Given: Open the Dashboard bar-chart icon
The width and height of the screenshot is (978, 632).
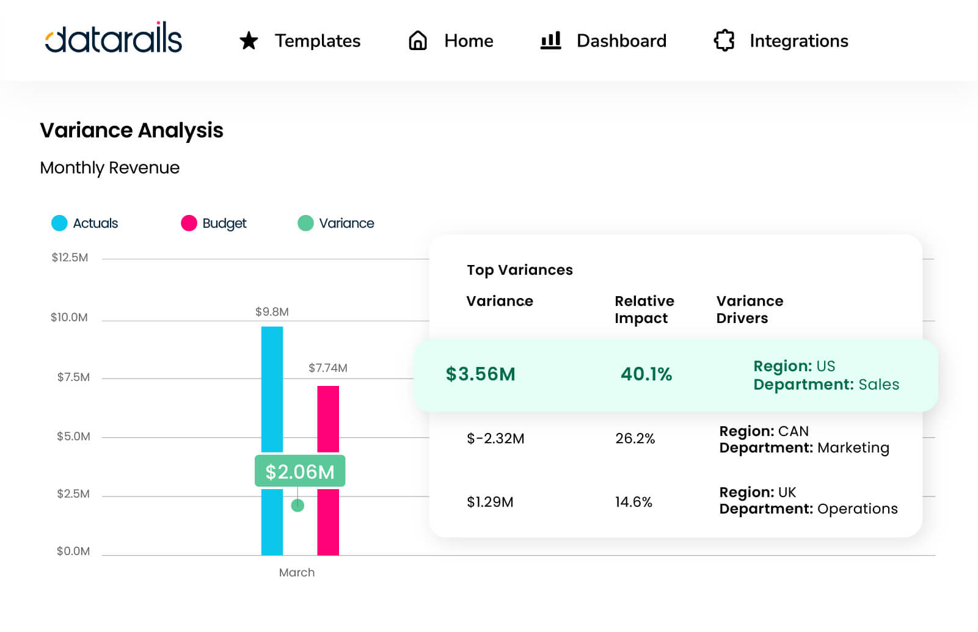Looking at the screenshot, I should pos(550,41).
